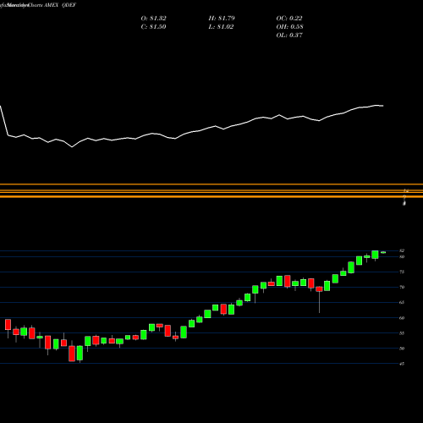
Task: Click the 'QDEF' ticker symbol in the title
Action: [x=69, y=5]
